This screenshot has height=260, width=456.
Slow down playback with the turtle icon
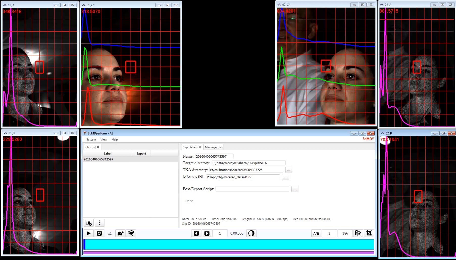tap(120, 233)
